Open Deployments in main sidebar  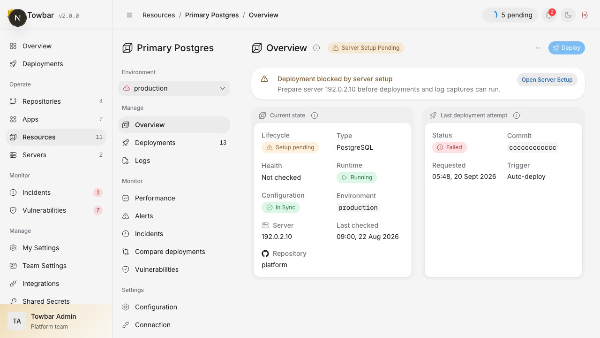point(56,64)
